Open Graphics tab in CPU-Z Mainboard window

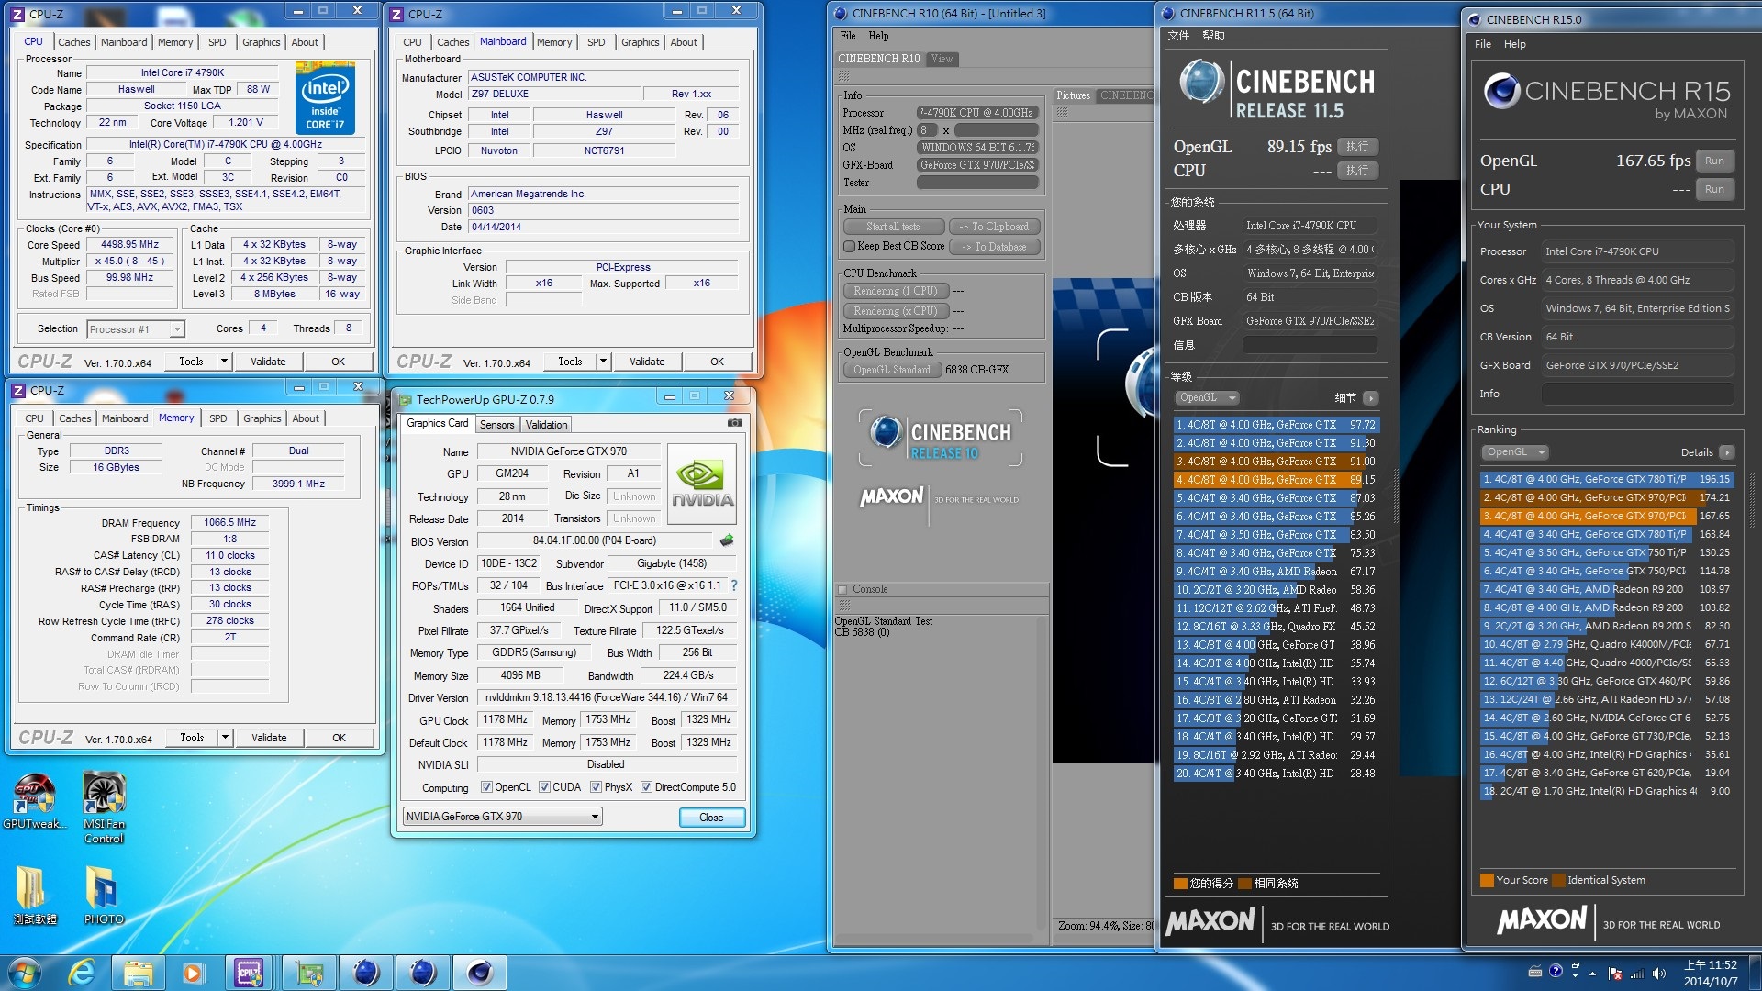(x=640, y=42)
